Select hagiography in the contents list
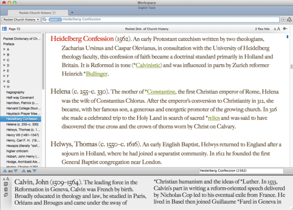293x210 pixels. tap(15, 92)
